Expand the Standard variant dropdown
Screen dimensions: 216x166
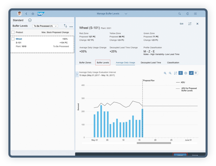(x=30, y=20)
